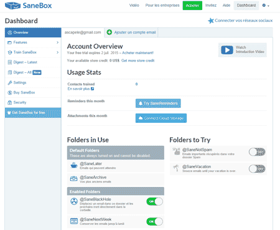Click the Settings wrench icon in sidebar
Image resolution: width=280 pixels, height=230 pixels.
(x=9, y=83)
